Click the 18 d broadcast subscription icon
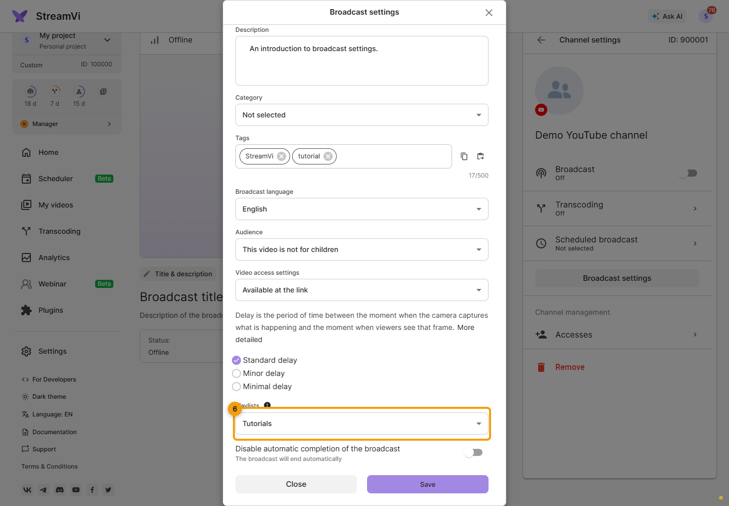The width and height of the screenshot is (729, 506). coord(31,92)
